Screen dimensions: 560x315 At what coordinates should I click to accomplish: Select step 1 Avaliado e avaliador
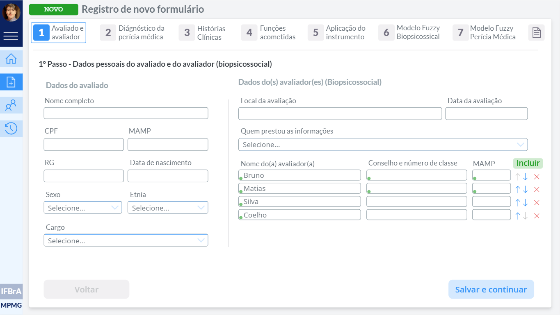(x=59, y=33)
